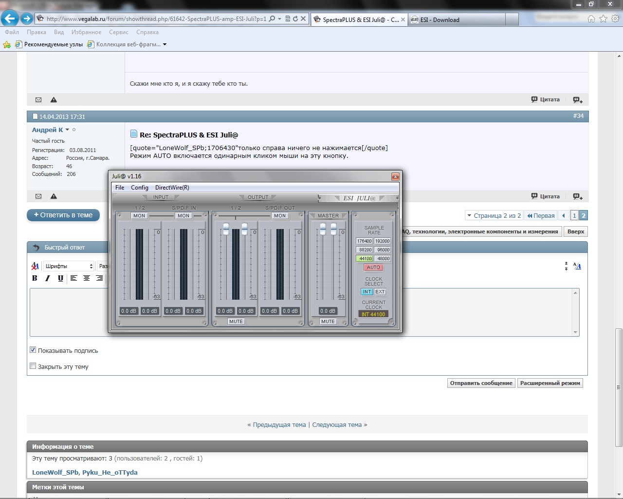Click the warning triangle icon below post #34
Screen dimensions: 623x499
click(54, 196)
